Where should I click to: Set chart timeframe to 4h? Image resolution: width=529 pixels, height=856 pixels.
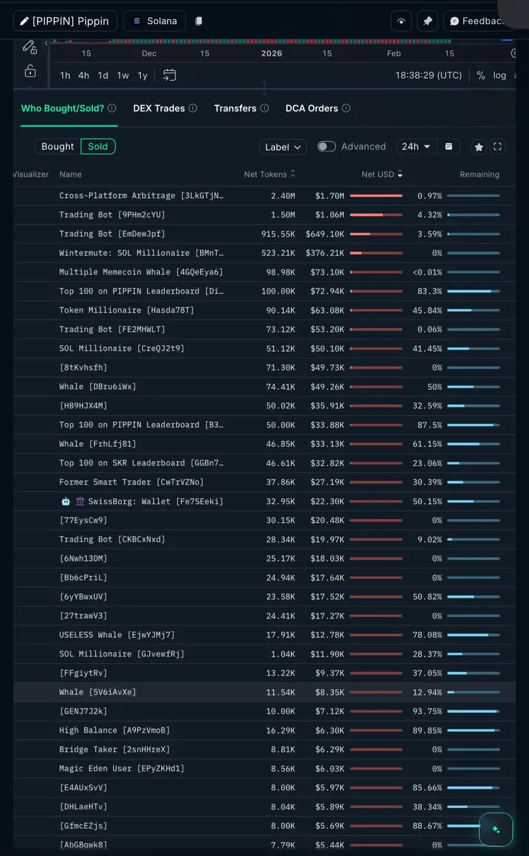tap(84, 75)
